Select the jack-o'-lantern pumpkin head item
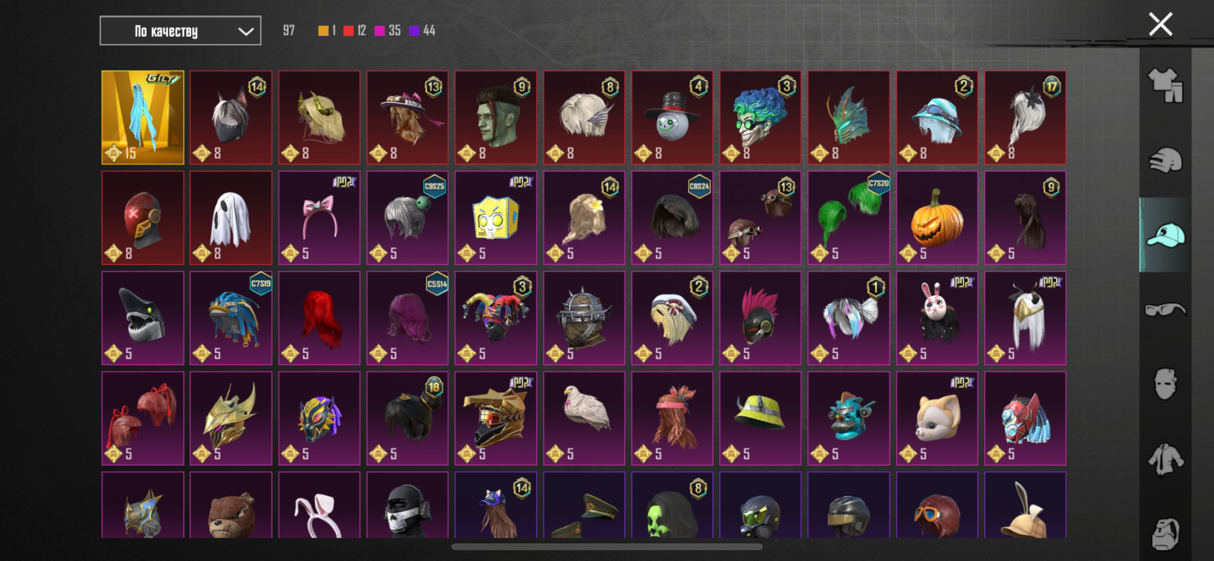Viewport: 1214px width, 561px height. point(937,217)
